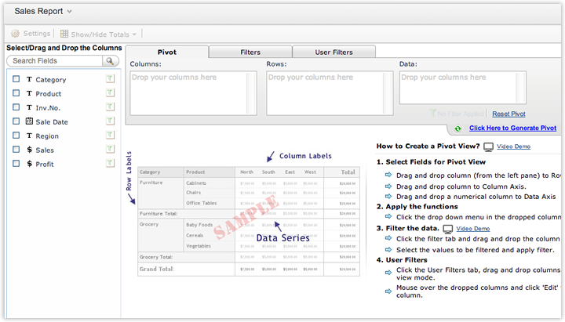Tick the Region field checkbox
This screenshot has width=565, height=322.
pos(16,136)
